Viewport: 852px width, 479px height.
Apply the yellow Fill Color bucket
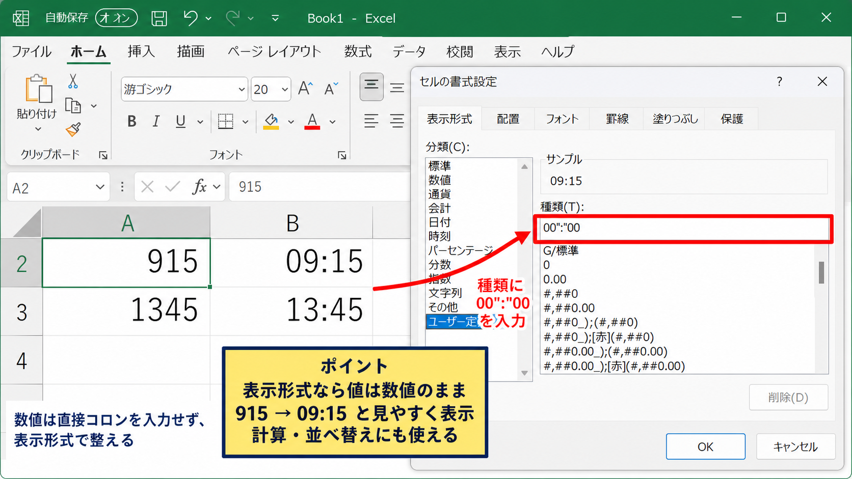pos(271,121)
